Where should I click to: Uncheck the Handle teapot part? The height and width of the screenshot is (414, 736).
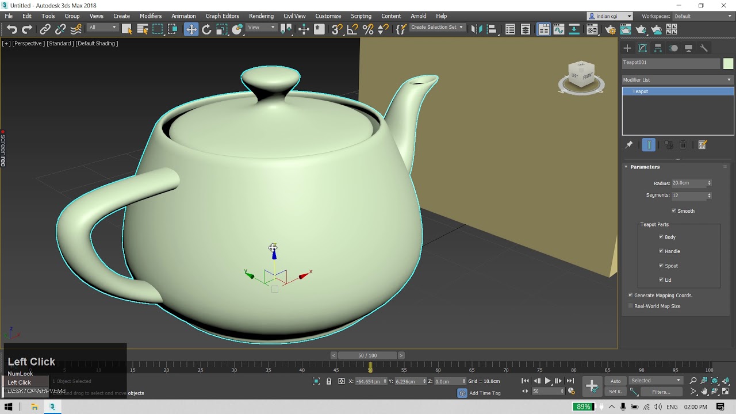(661, 251)
